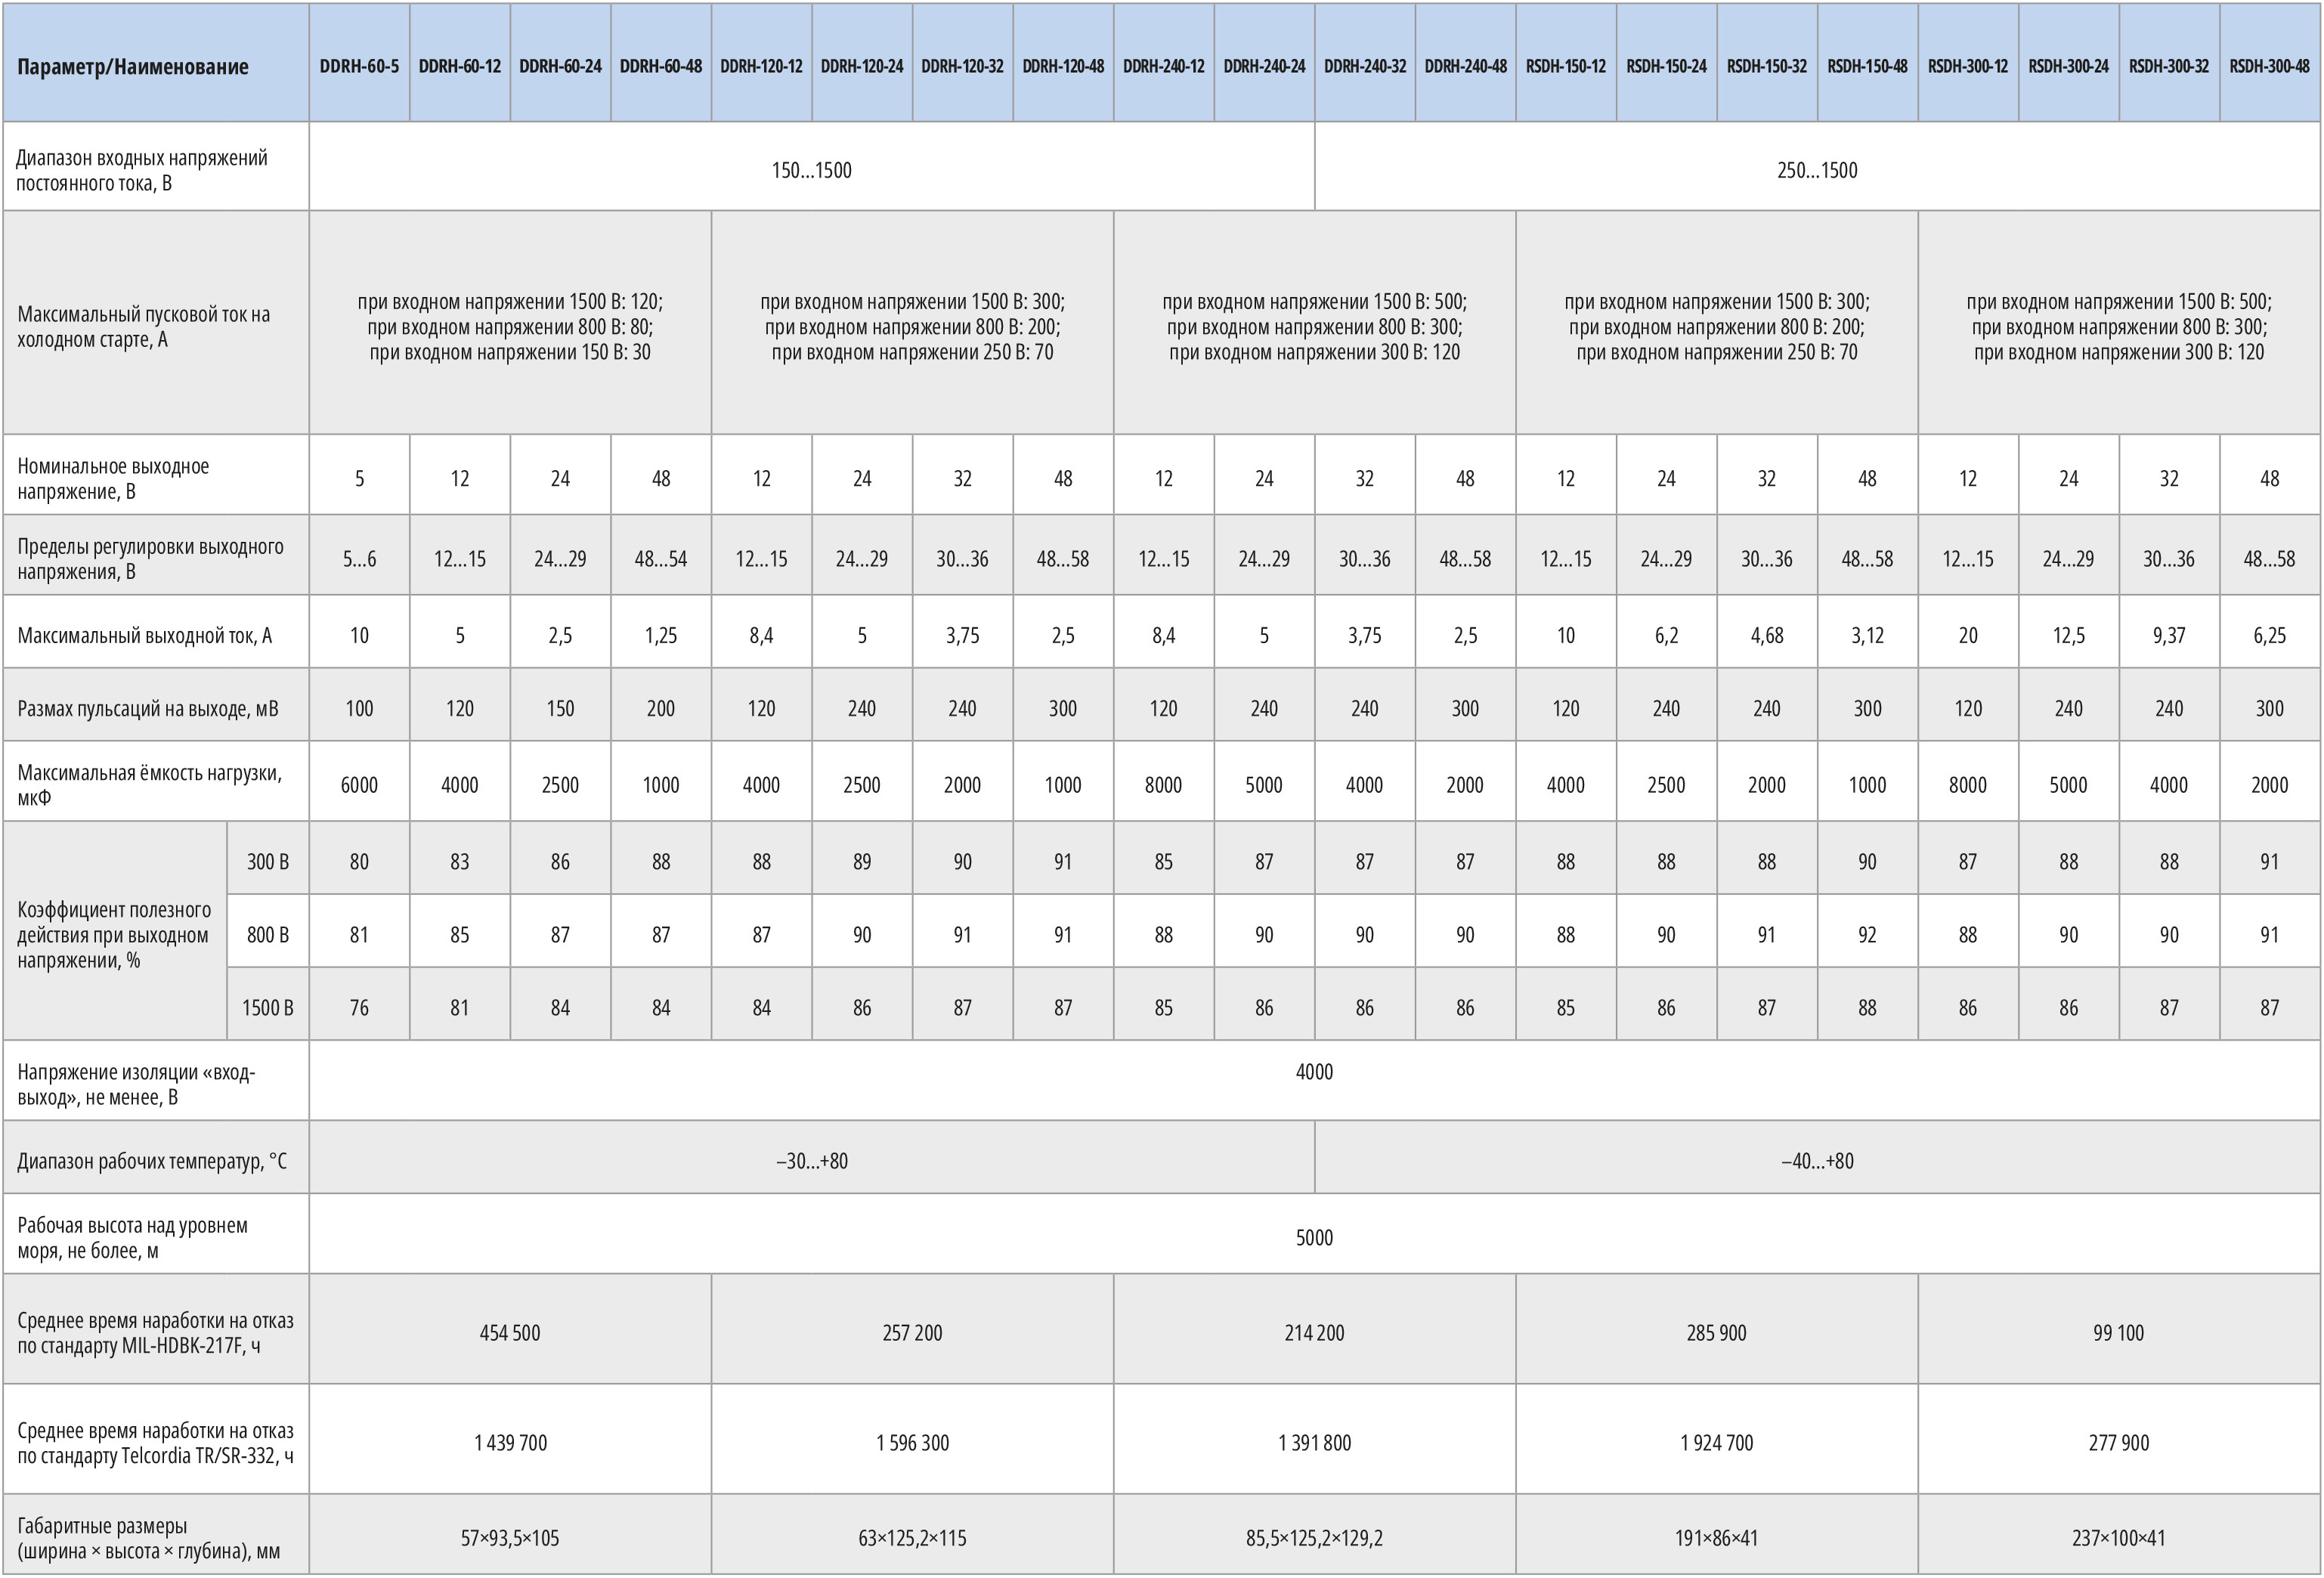Click the '1500 В' efficiency sub-row label

(x=268, y=1003)
